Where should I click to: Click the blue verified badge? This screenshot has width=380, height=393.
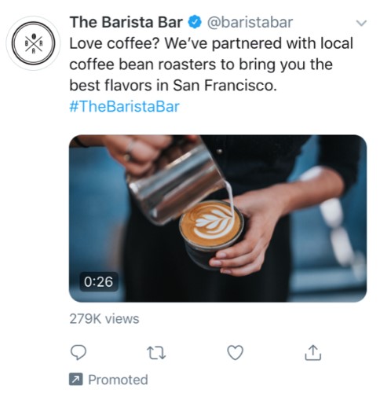tap(195, 22)
